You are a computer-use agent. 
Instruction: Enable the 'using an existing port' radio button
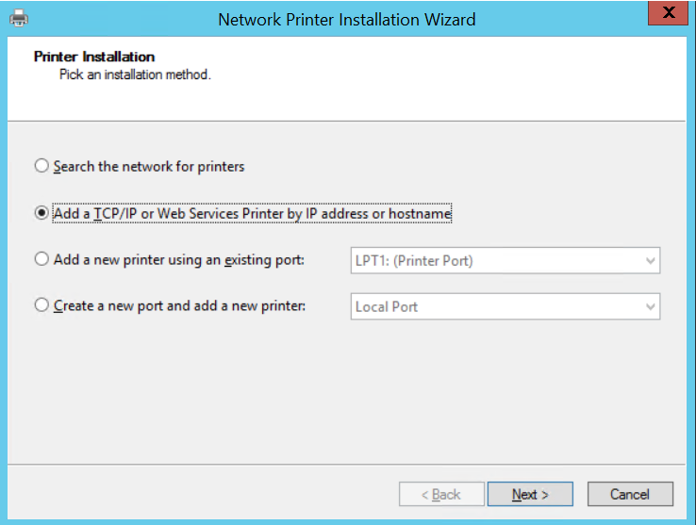[x=41, y=259]
